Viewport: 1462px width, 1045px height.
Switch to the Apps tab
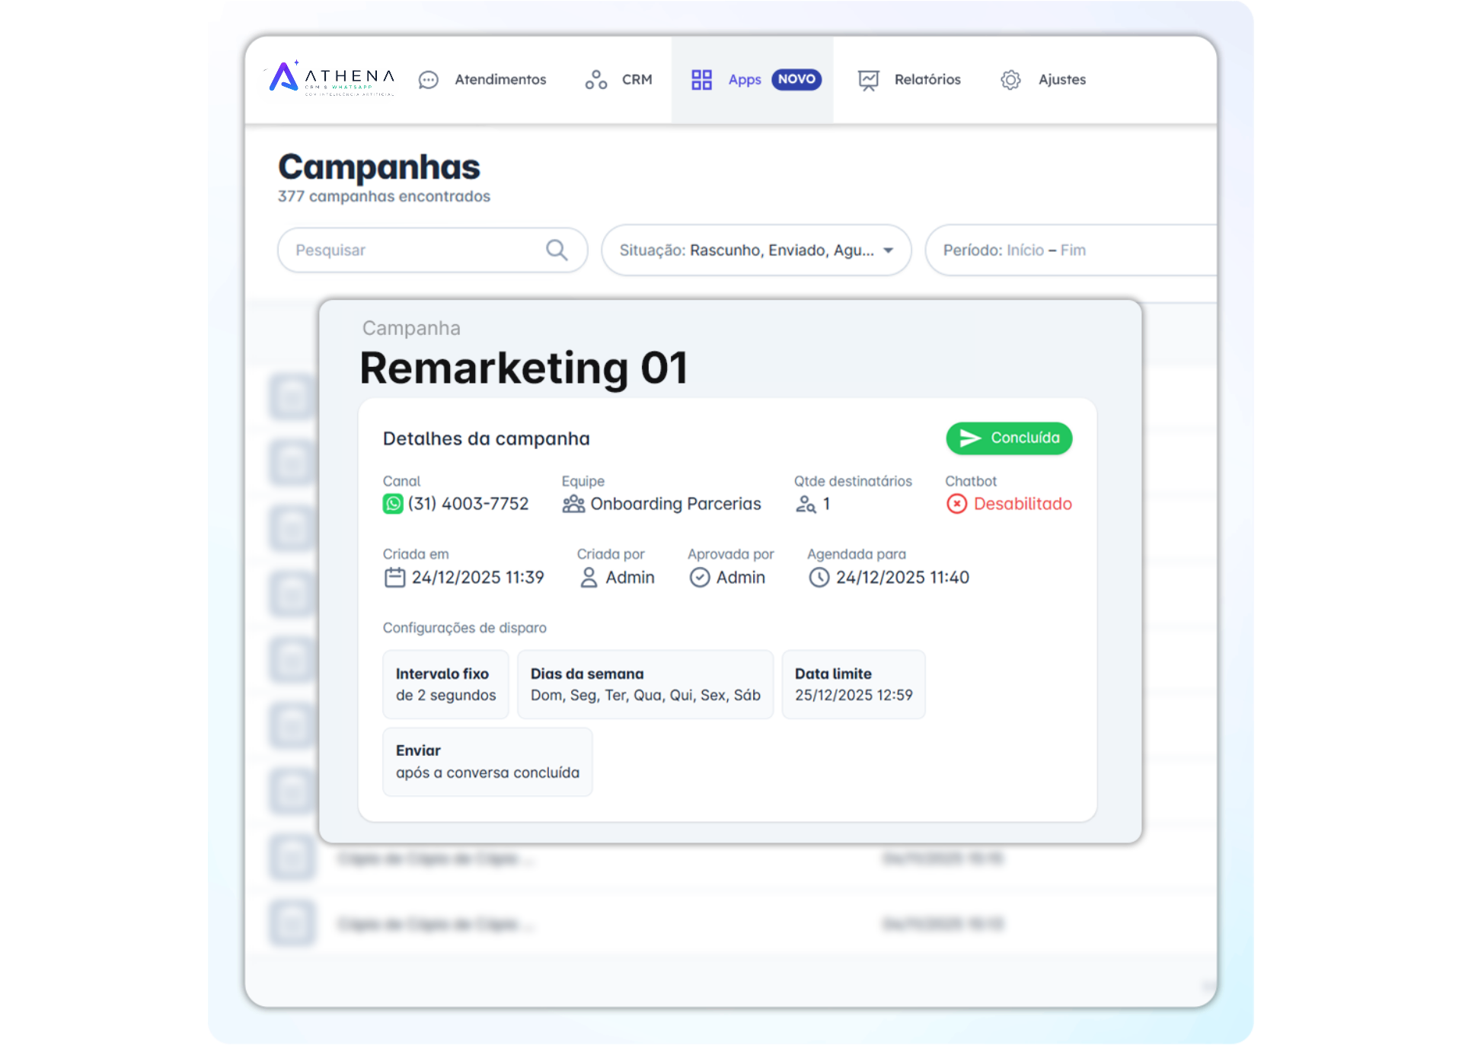click(752, 79)
